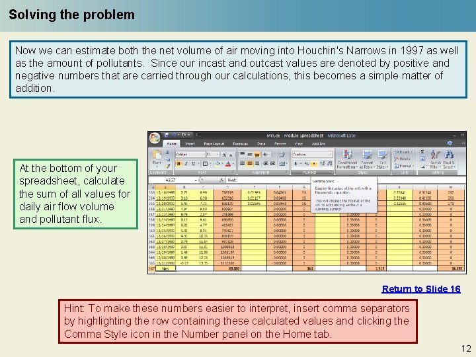Click the Increase Indent icon

(x=272, y=164)
